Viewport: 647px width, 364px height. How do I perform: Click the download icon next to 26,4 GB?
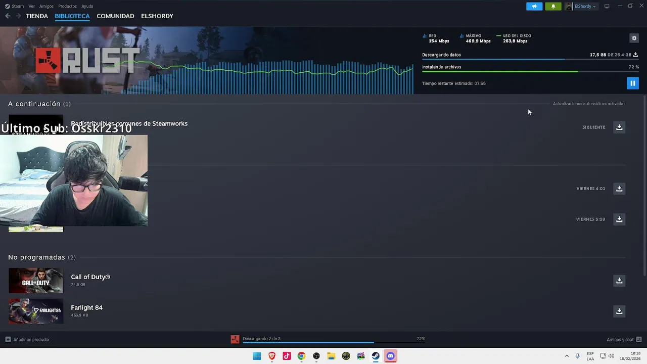pos(635,55)
